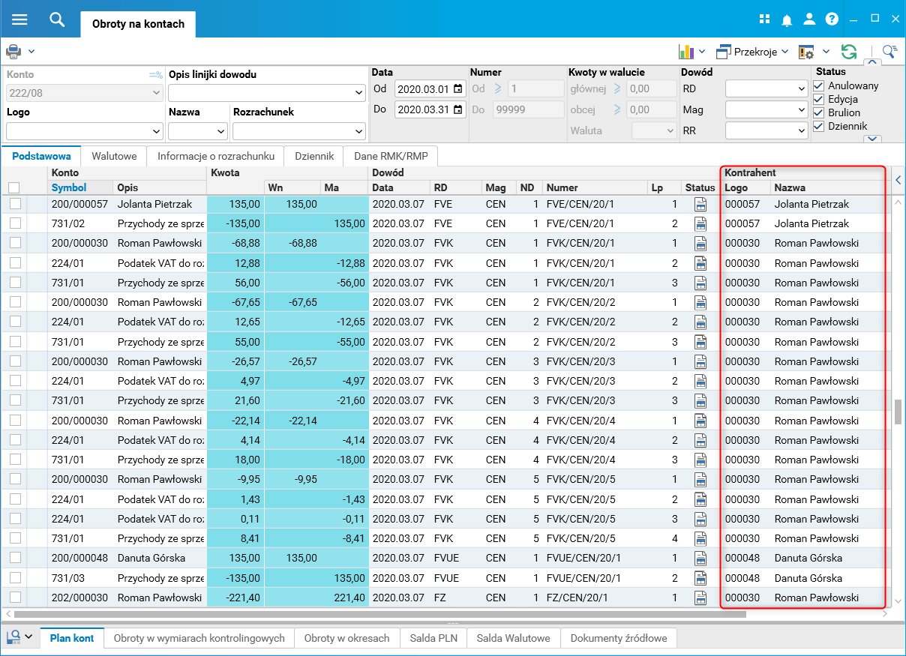Open the user profile icon

809,20
